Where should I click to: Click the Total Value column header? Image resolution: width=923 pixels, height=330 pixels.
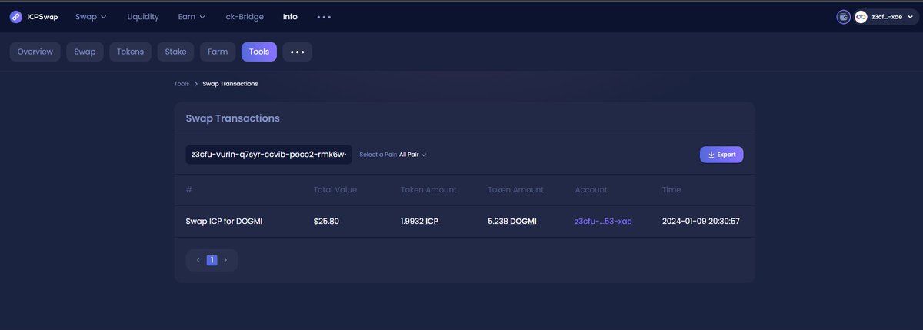coord(335,190)
